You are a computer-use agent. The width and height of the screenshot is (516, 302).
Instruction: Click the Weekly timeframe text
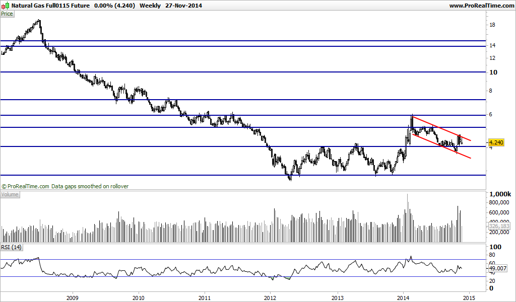point(150,6)
